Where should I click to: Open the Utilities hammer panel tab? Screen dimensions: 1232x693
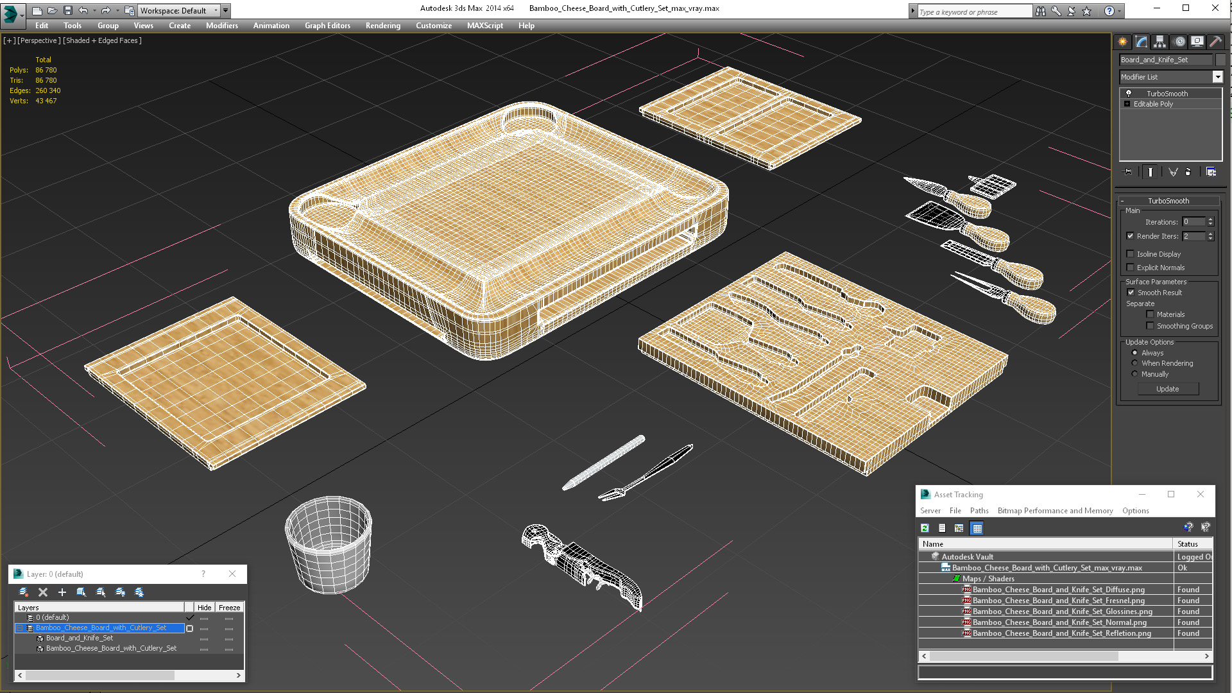[1215, 42]
